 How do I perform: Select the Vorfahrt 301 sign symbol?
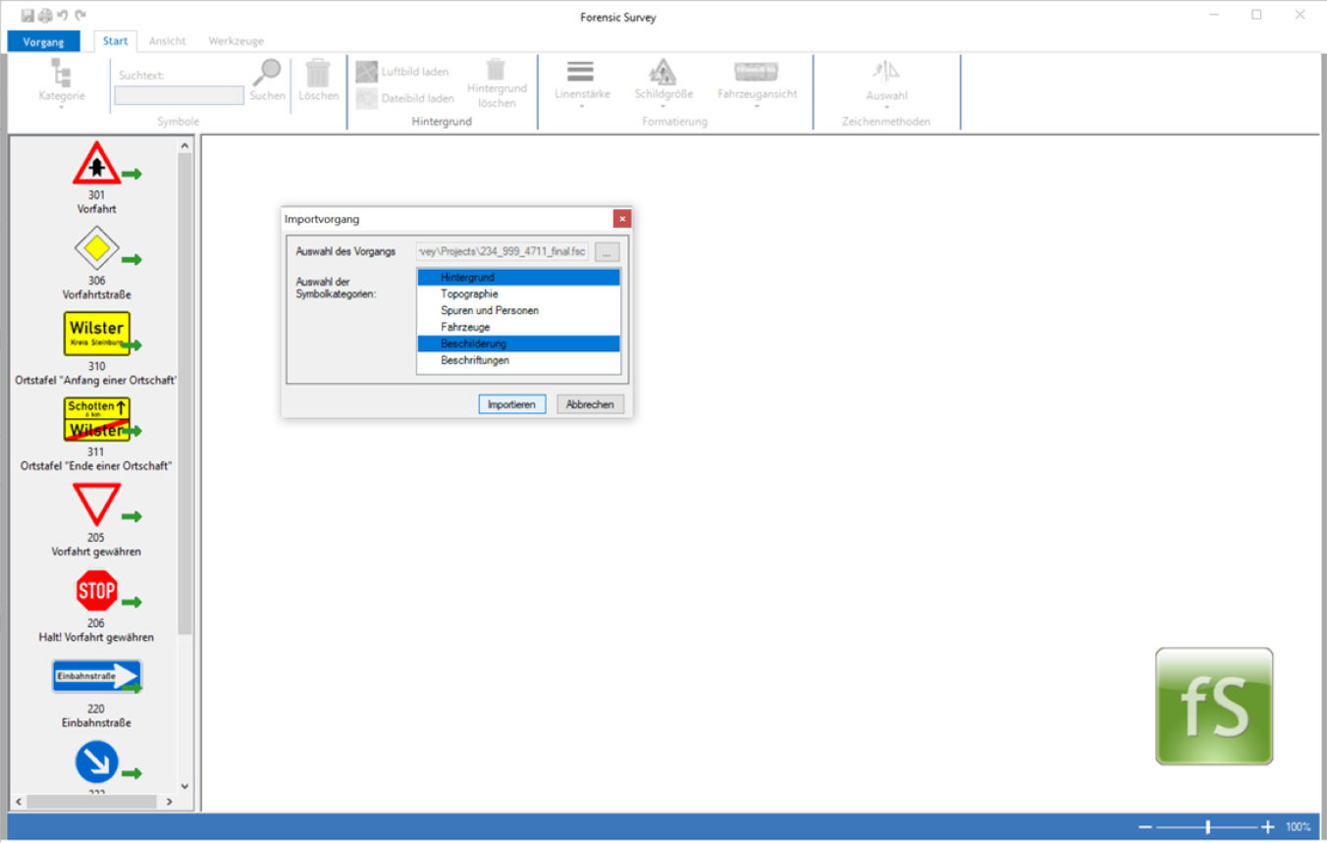click(x=96, y=164)
